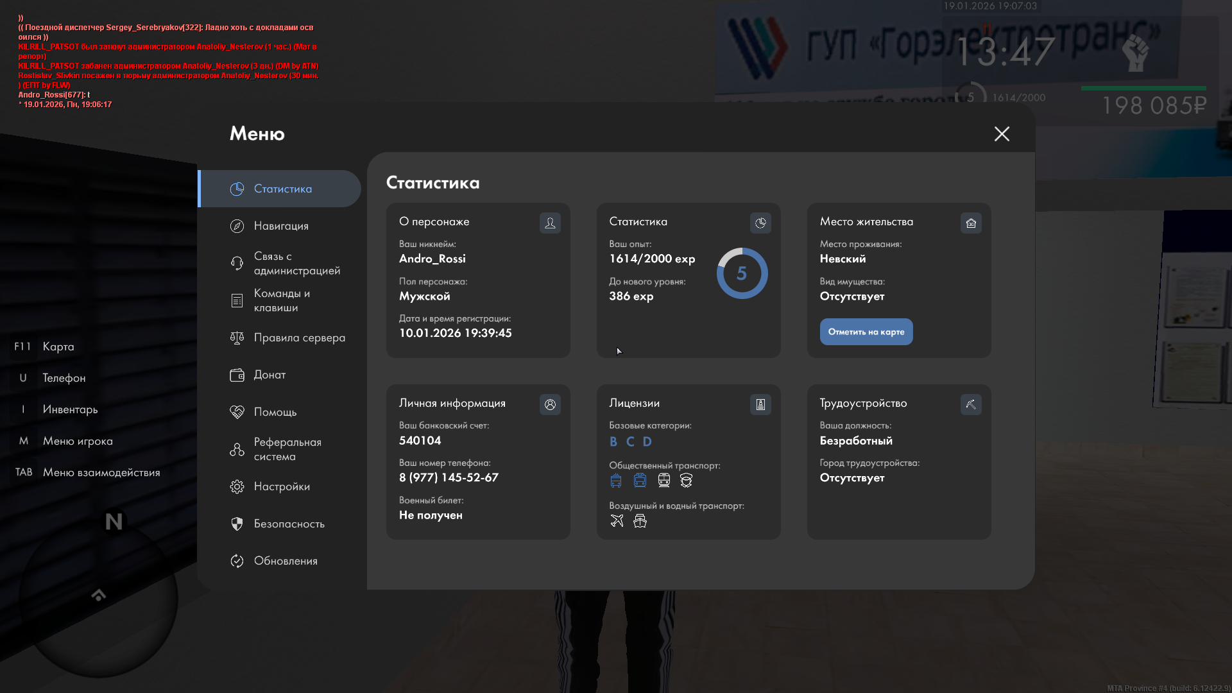The height and width of the screenshot is (693, 1232).
Task: Click the pickaxe icon in Трудоустройство card
Action: [971, 404]
